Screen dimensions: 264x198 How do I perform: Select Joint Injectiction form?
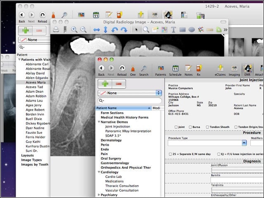118,127
